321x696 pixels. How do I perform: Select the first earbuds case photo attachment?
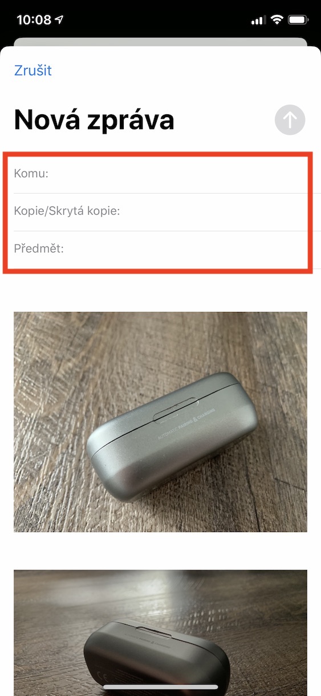pos(160,422)
